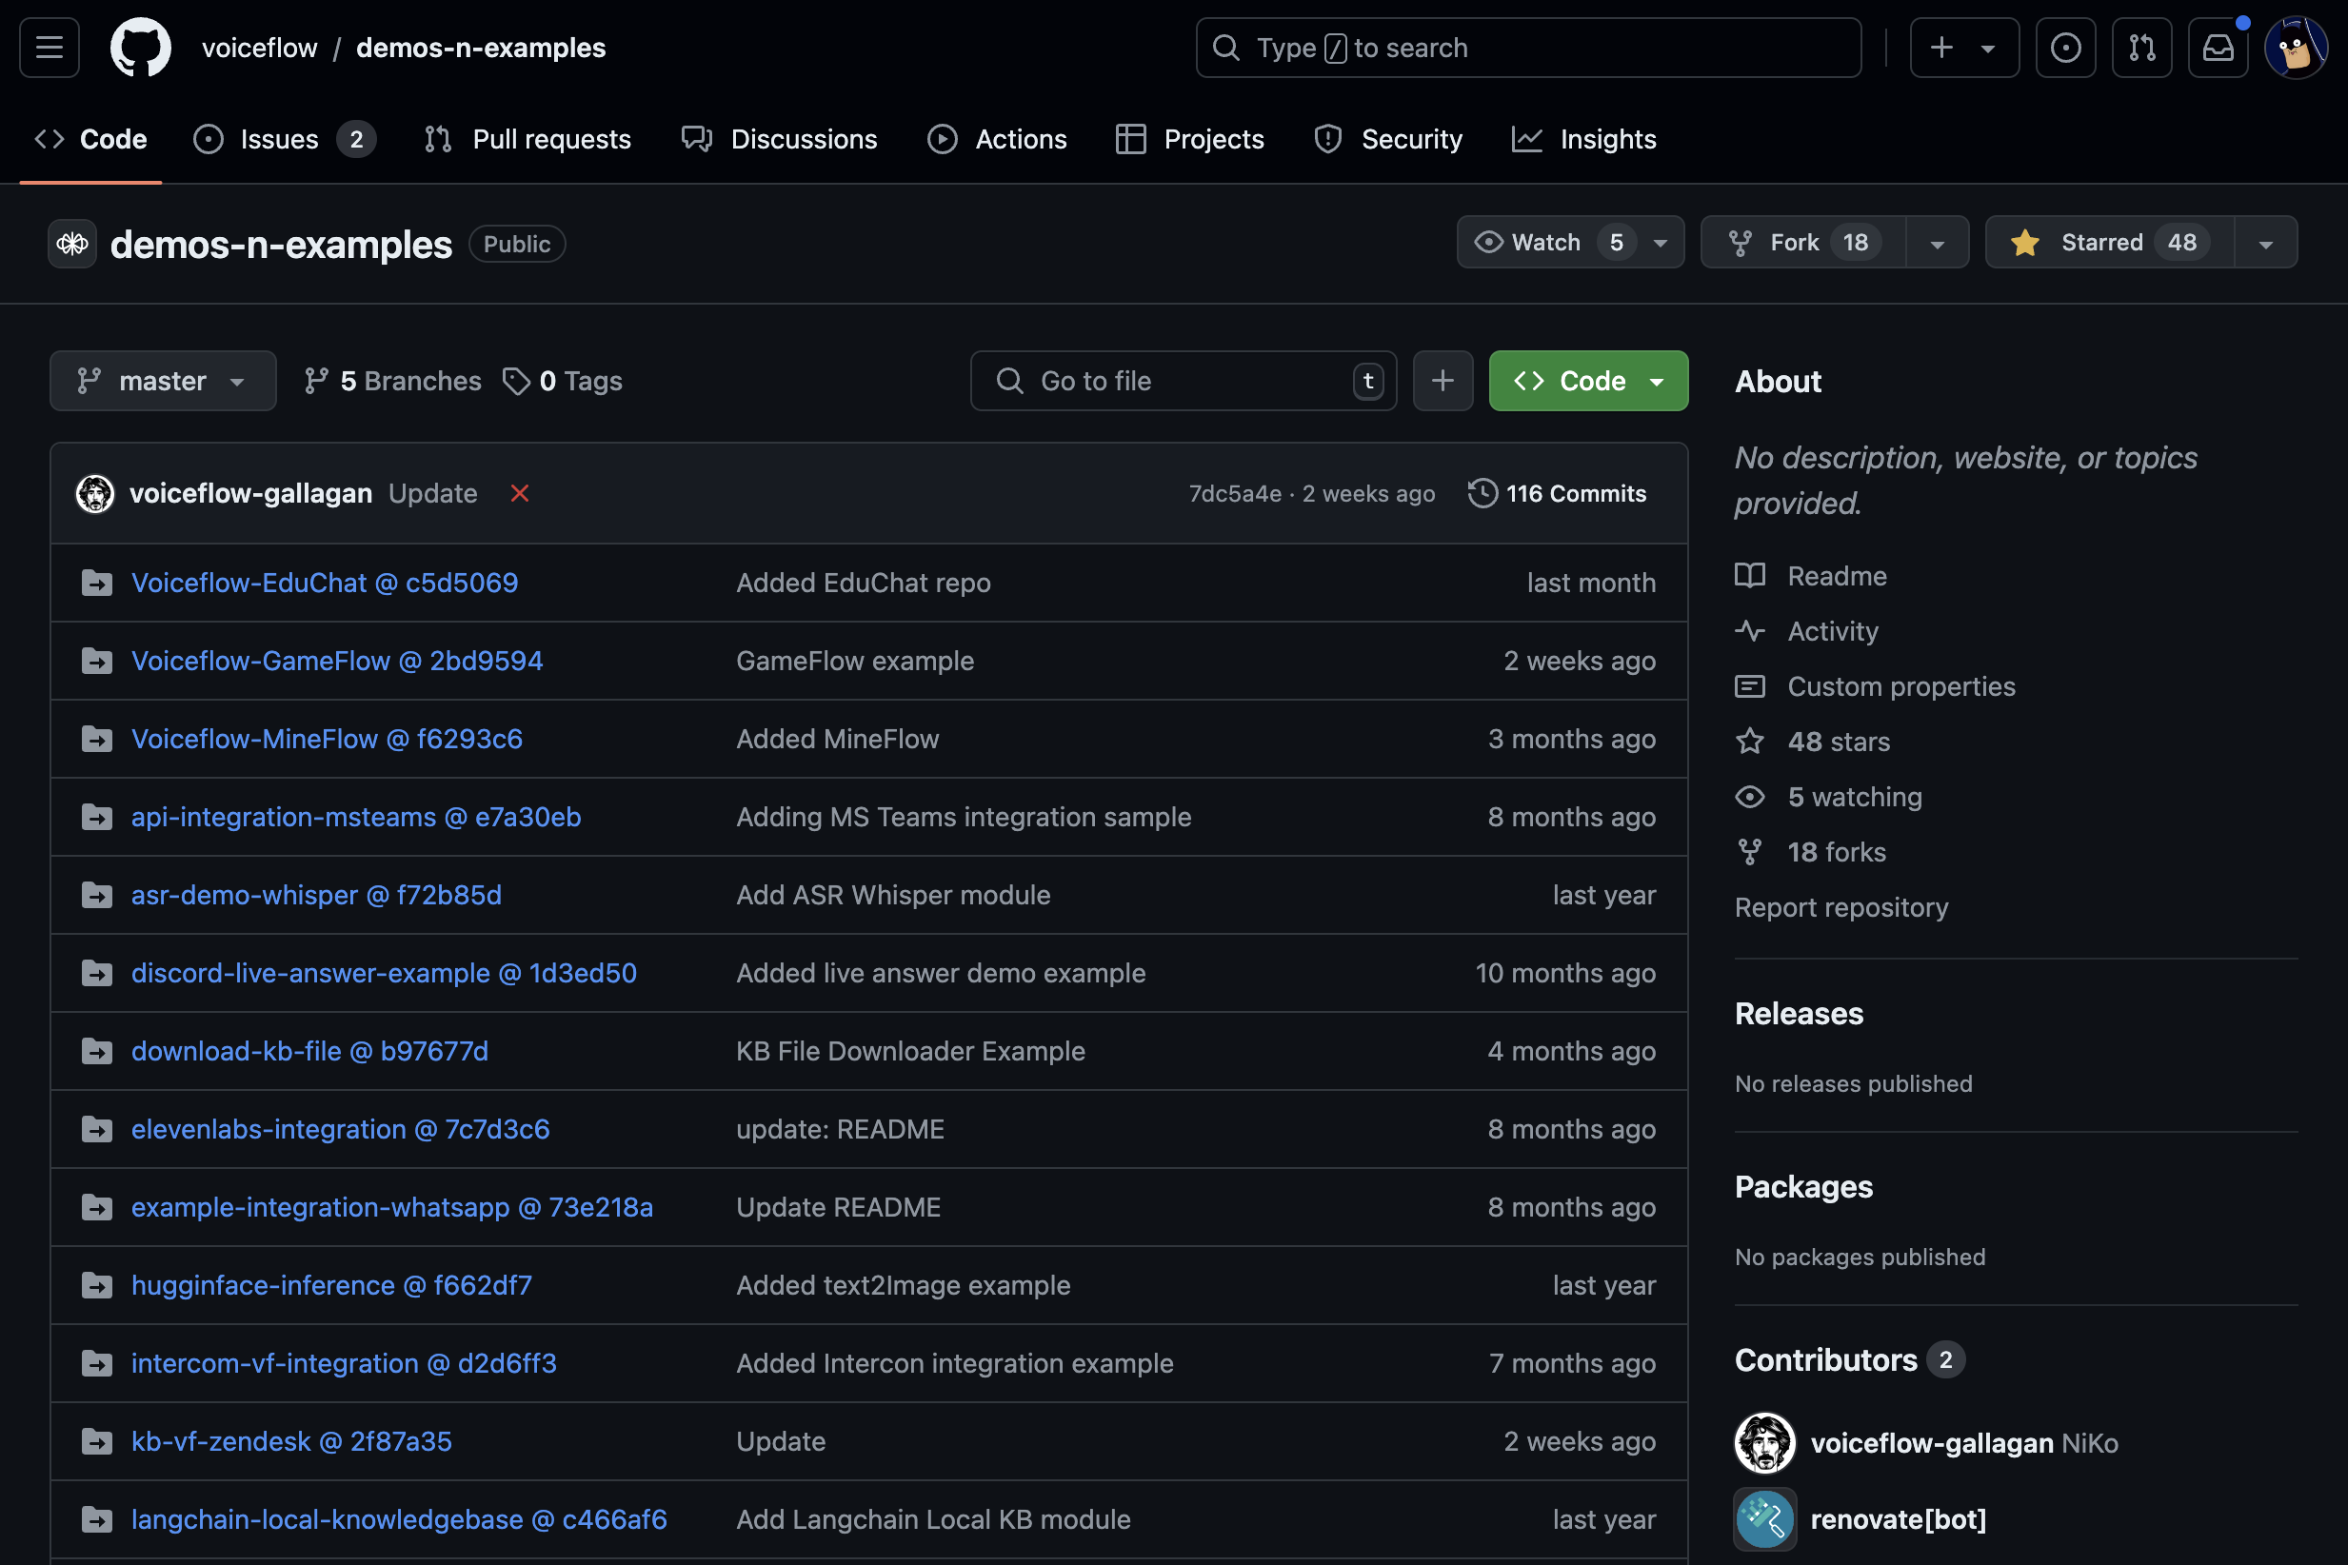Screen dimensions: 2348x1565
Task: Click submodule folder icon for Voiceflow-EduChat
Action: click(97, 583)
